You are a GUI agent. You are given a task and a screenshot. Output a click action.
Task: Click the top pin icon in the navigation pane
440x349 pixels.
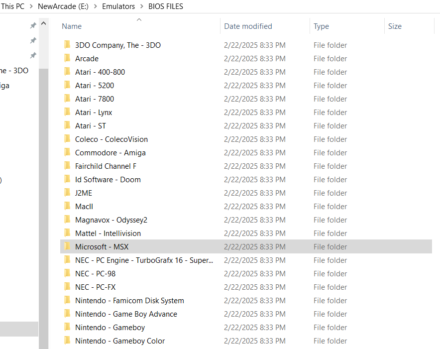coord(33,25)
